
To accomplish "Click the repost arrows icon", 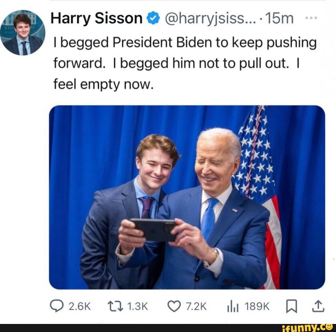I will click(x=115, y=306).
